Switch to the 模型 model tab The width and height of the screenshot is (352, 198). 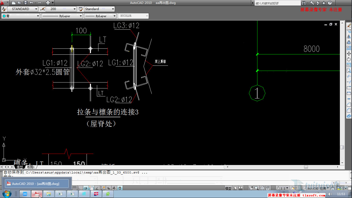point(20,167)
